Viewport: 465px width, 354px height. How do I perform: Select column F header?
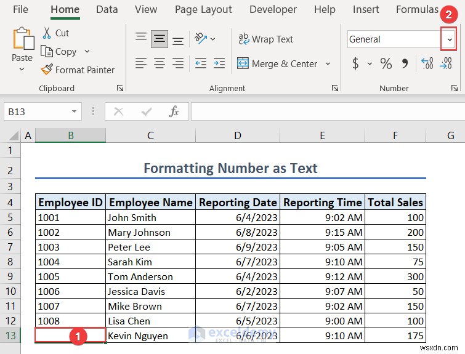coord(395,135)
